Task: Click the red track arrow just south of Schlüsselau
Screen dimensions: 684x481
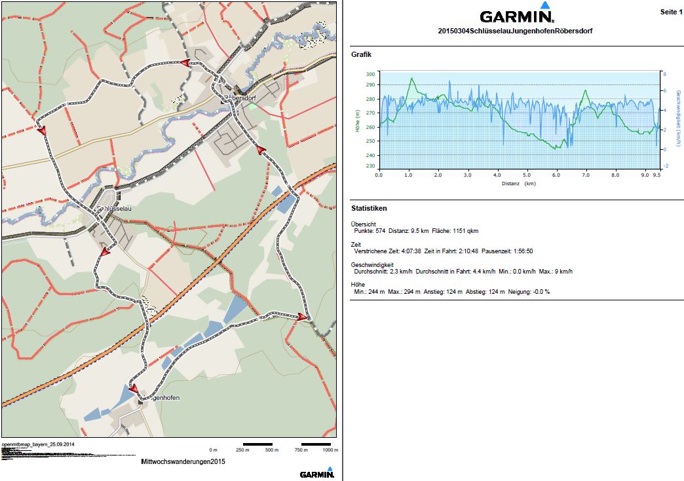Action: [x=105, y=251]
